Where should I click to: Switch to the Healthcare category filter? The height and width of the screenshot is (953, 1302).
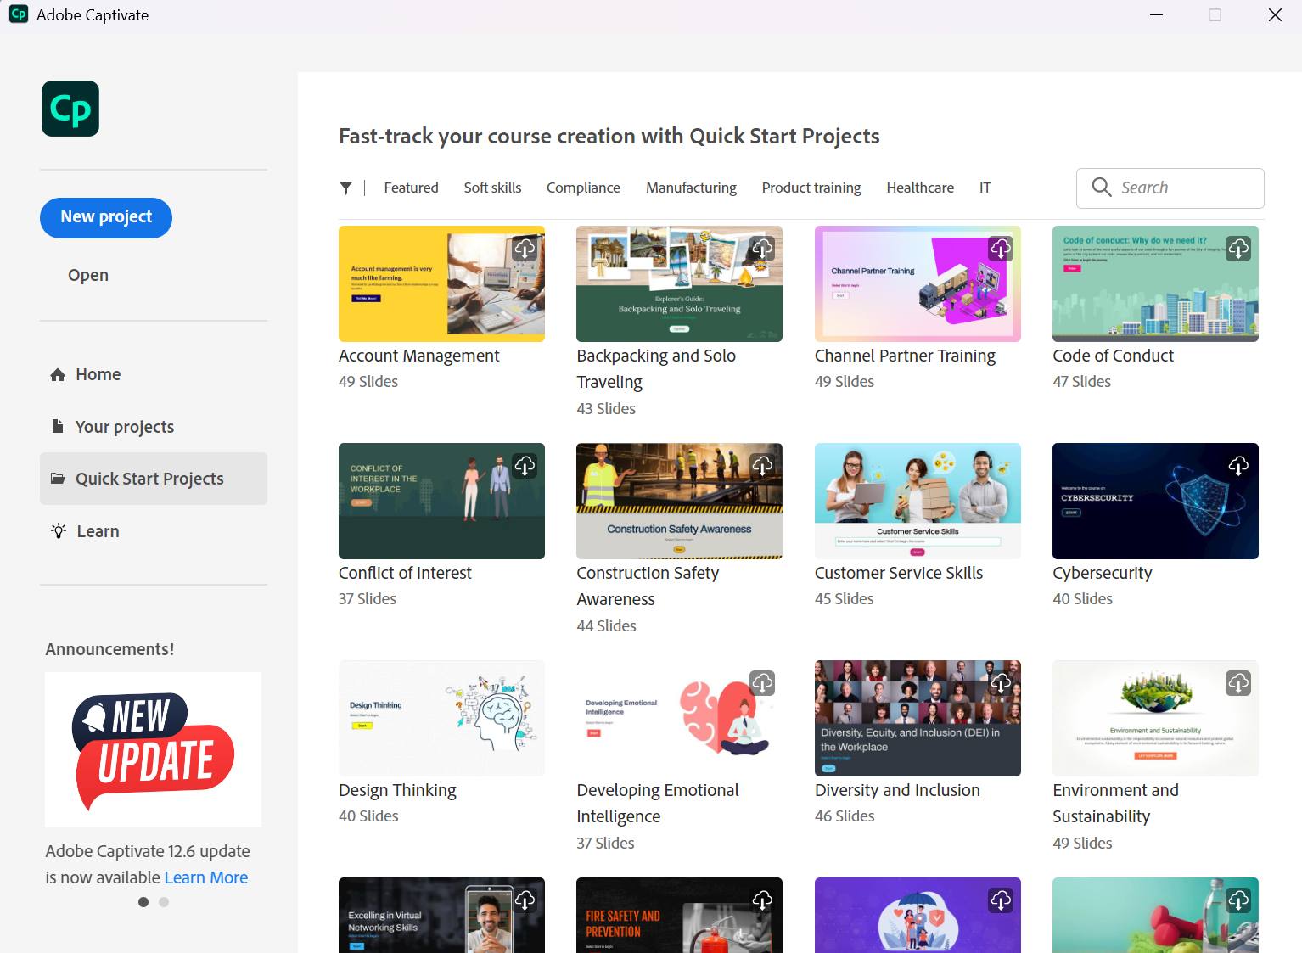[920, 188]
